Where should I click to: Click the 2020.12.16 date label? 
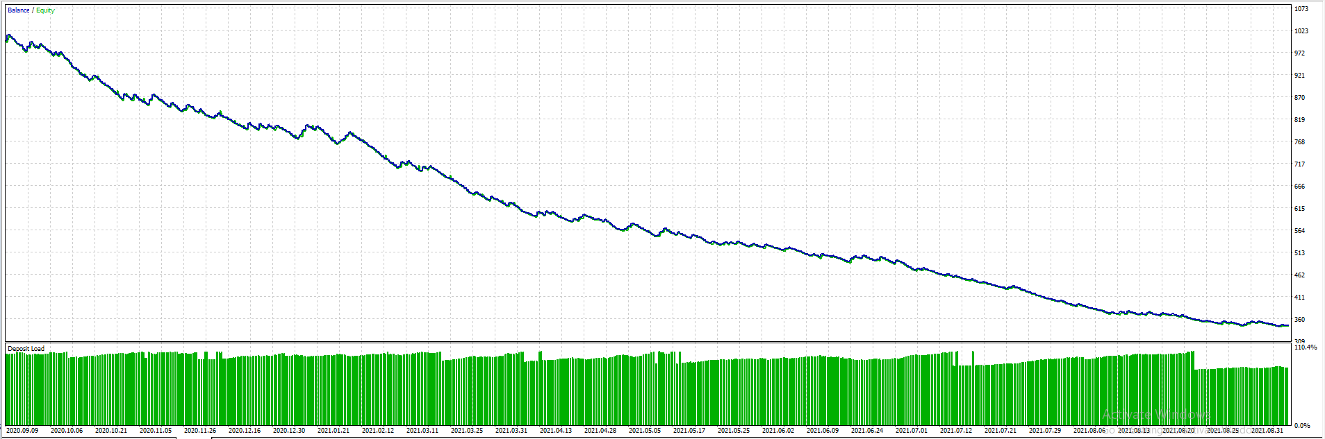(x=245, y=431)
